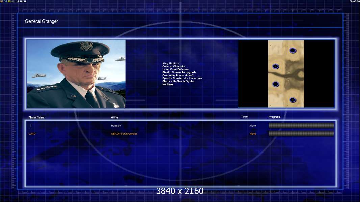Click player name _11 in the list
The height and width of the screenshot is (202, 360).
point(30,126)
